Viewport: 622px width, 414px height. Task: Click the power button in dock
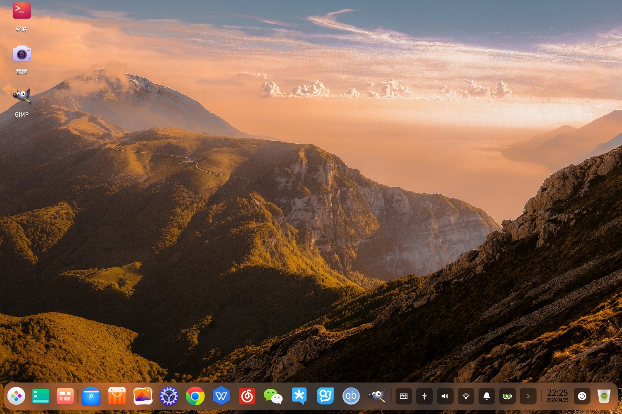[582, 396]
